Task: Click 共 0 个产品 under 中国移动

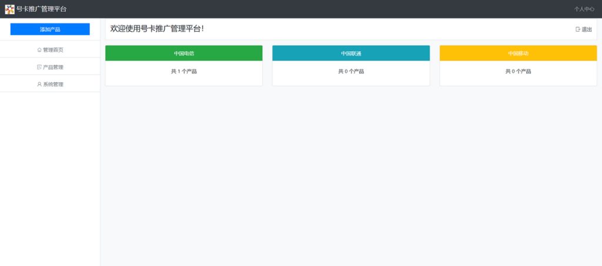Action: coord(518,72)
